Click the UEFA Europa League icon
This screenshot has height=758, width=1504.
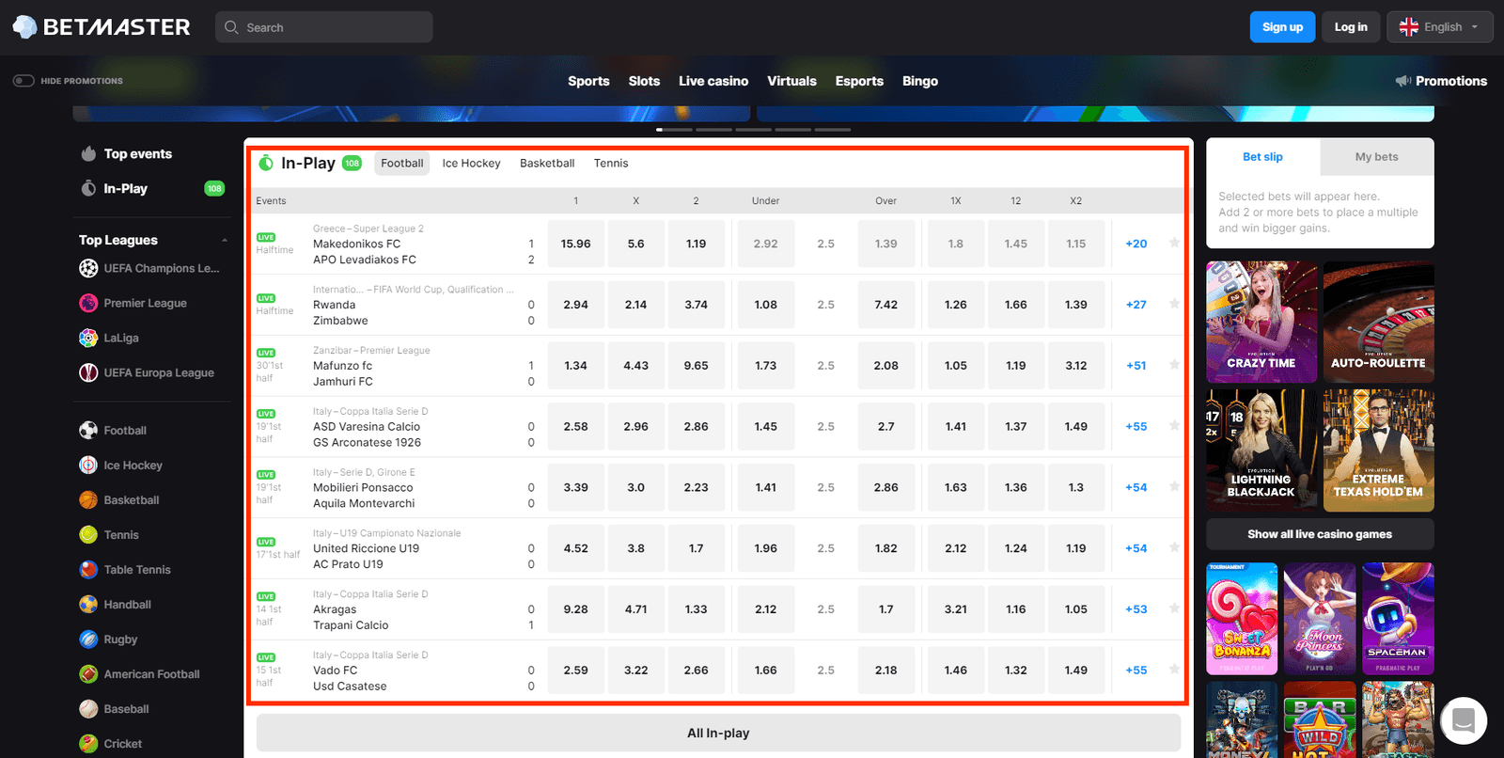[x=88, y=372]
